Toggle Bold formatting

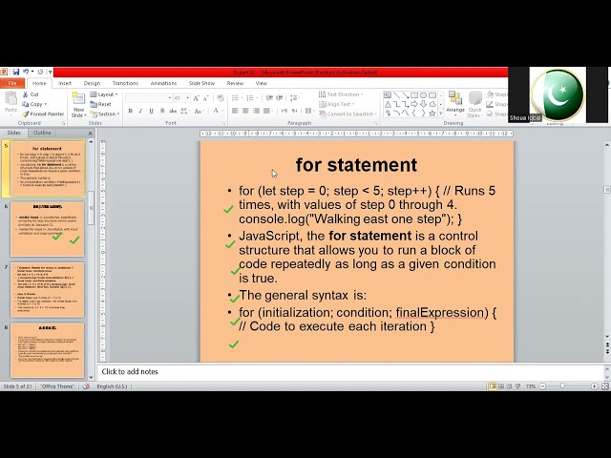[x=130, y=111]
